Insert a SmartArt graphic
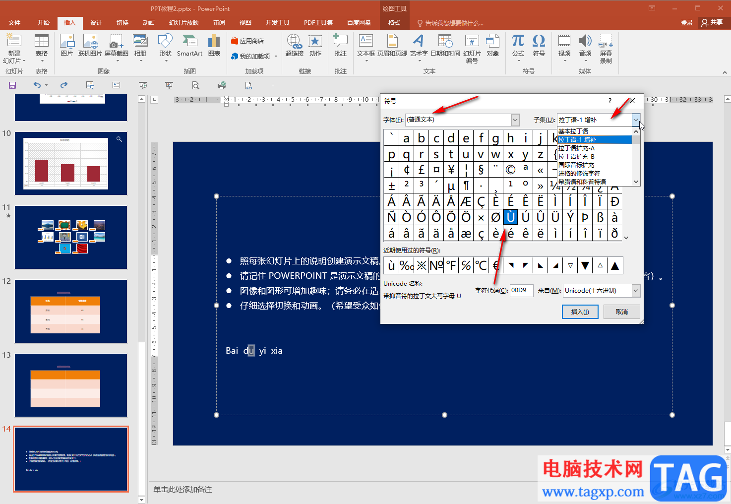The height and width of the screenshot is (504, 731). tap(189, 45)
